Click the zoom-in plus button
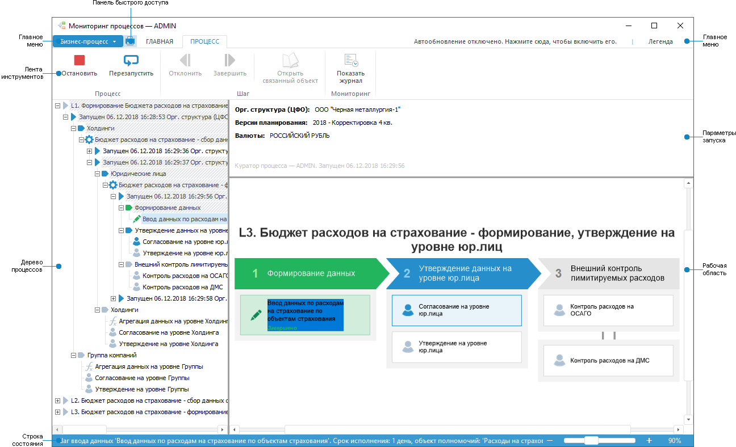The width and height of the screenshot is (736, 447). (x=648, y=440)
